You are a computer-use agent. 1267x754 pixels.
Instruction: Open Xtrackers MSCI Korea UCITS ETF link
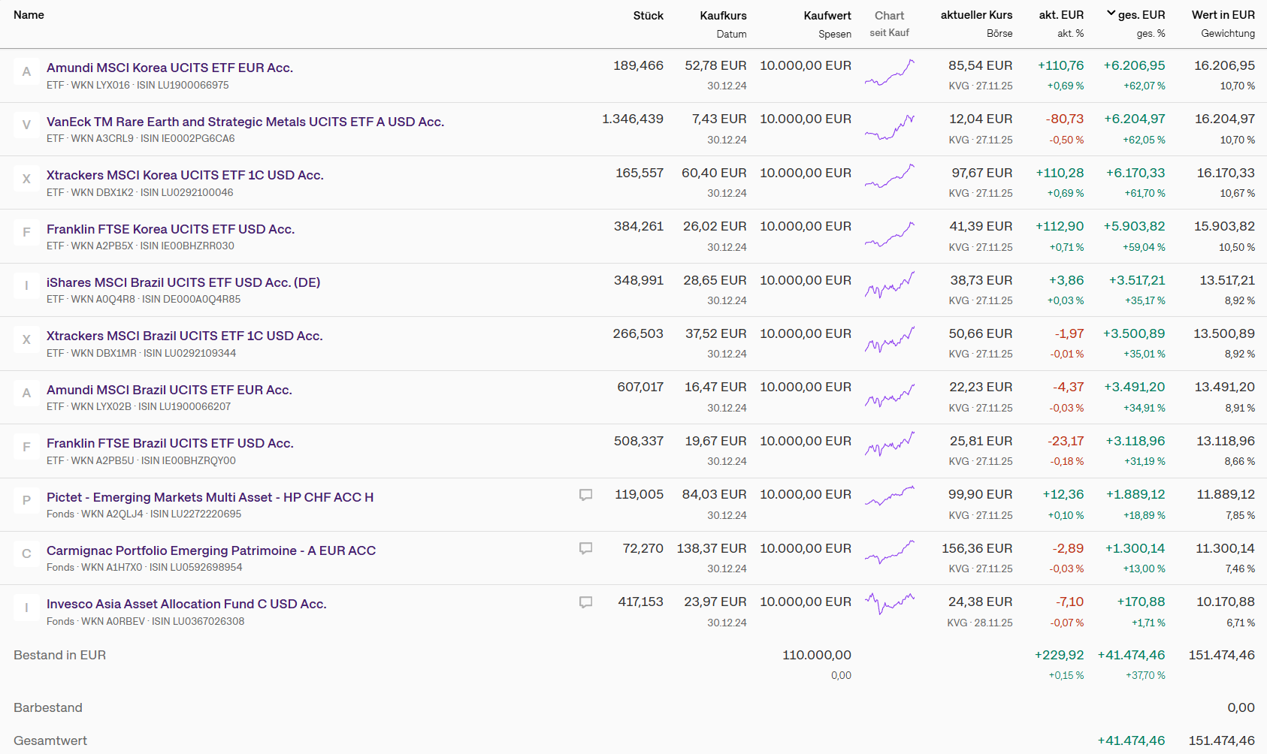[x=185, y=175]
